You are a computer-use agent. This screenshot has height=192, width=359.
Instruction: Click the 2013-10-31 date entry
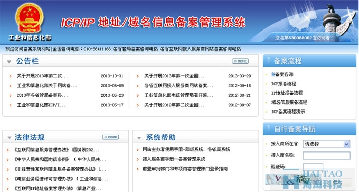point(112,76)
